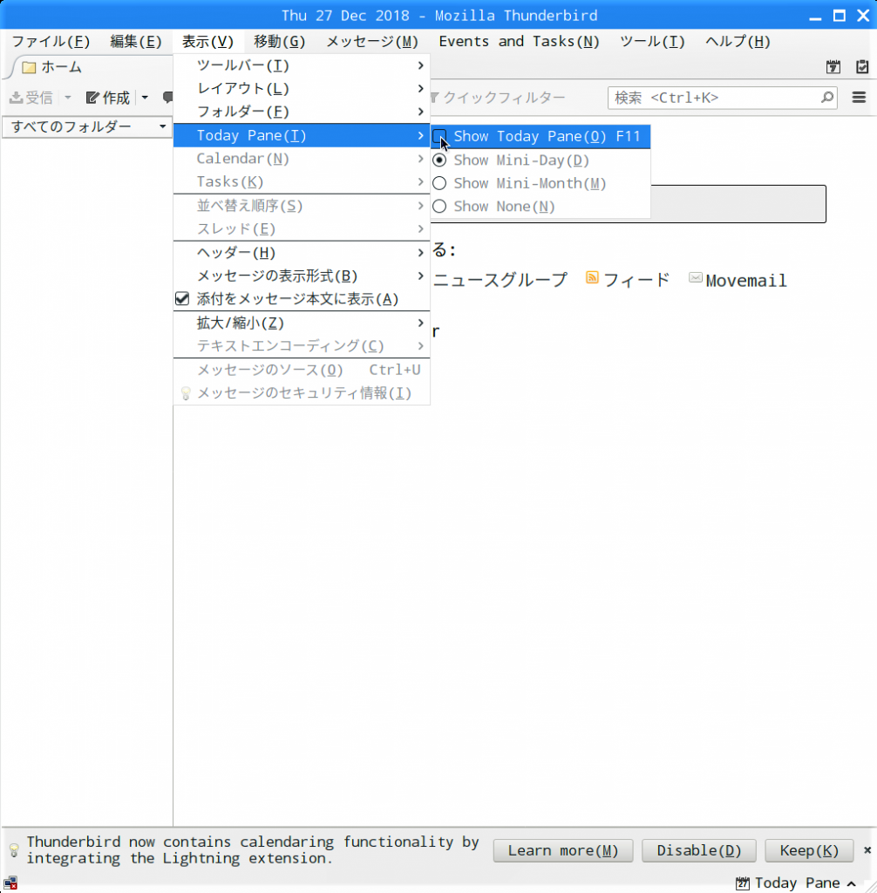Click the feed RSS icon

click(592, 277)
